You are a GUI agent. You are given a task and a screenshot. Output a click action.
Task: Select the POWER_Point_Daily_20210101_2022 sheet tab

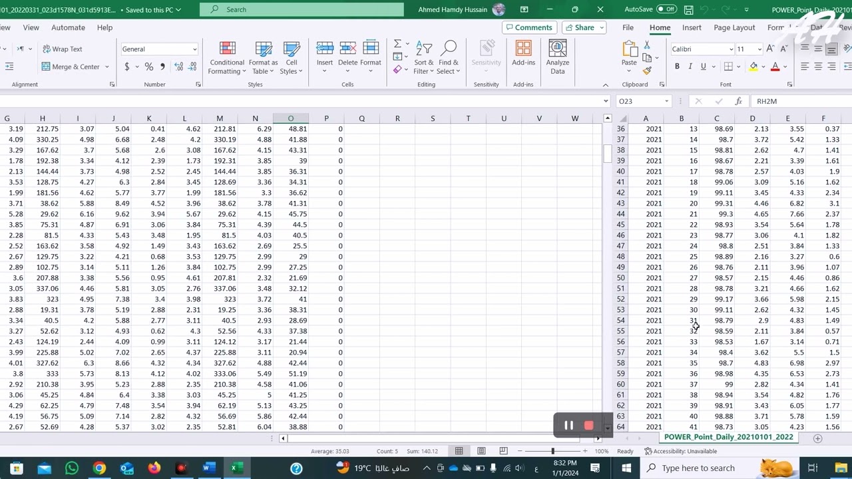tap(729, 437)
